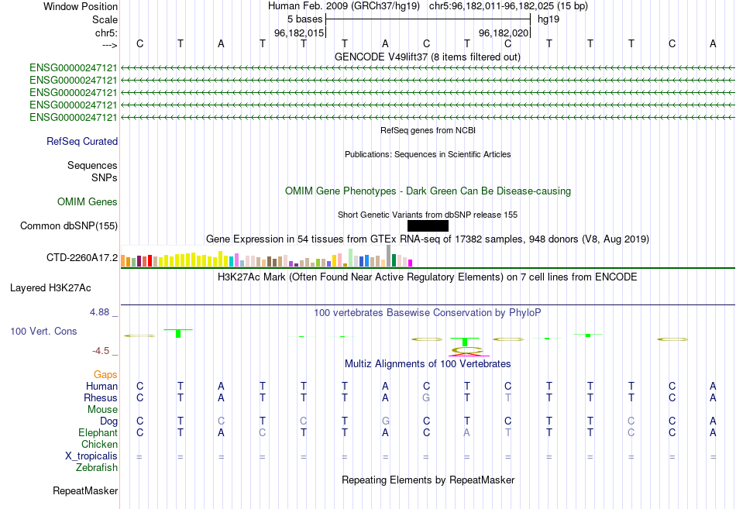Click the H3K27Ac Mark track title
The width and height of the screenshot is (736, 509).
point(428,277)
